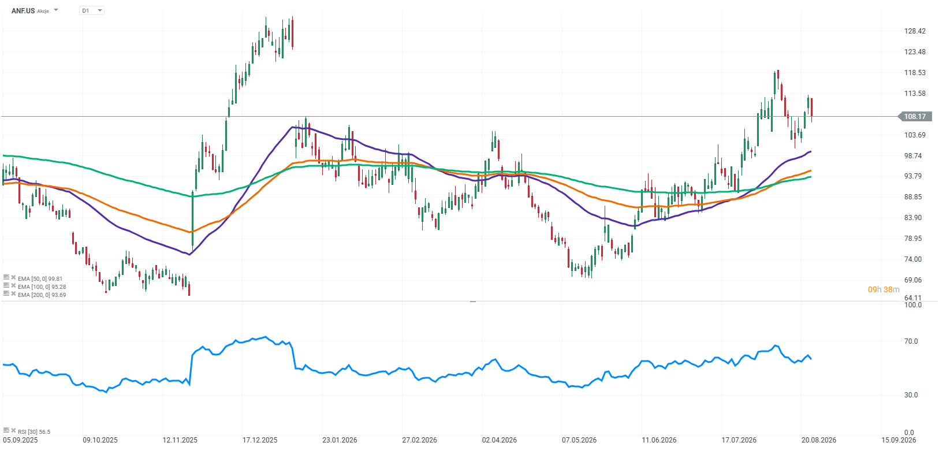This screenshot has width=939, height=450.
Task: Click the 64.11 price axis label
Action: (x=913, y=298)
